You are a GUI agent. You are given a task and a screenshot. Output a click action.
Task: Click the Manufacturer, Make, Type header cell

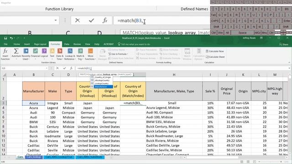[x=174, y=91]
